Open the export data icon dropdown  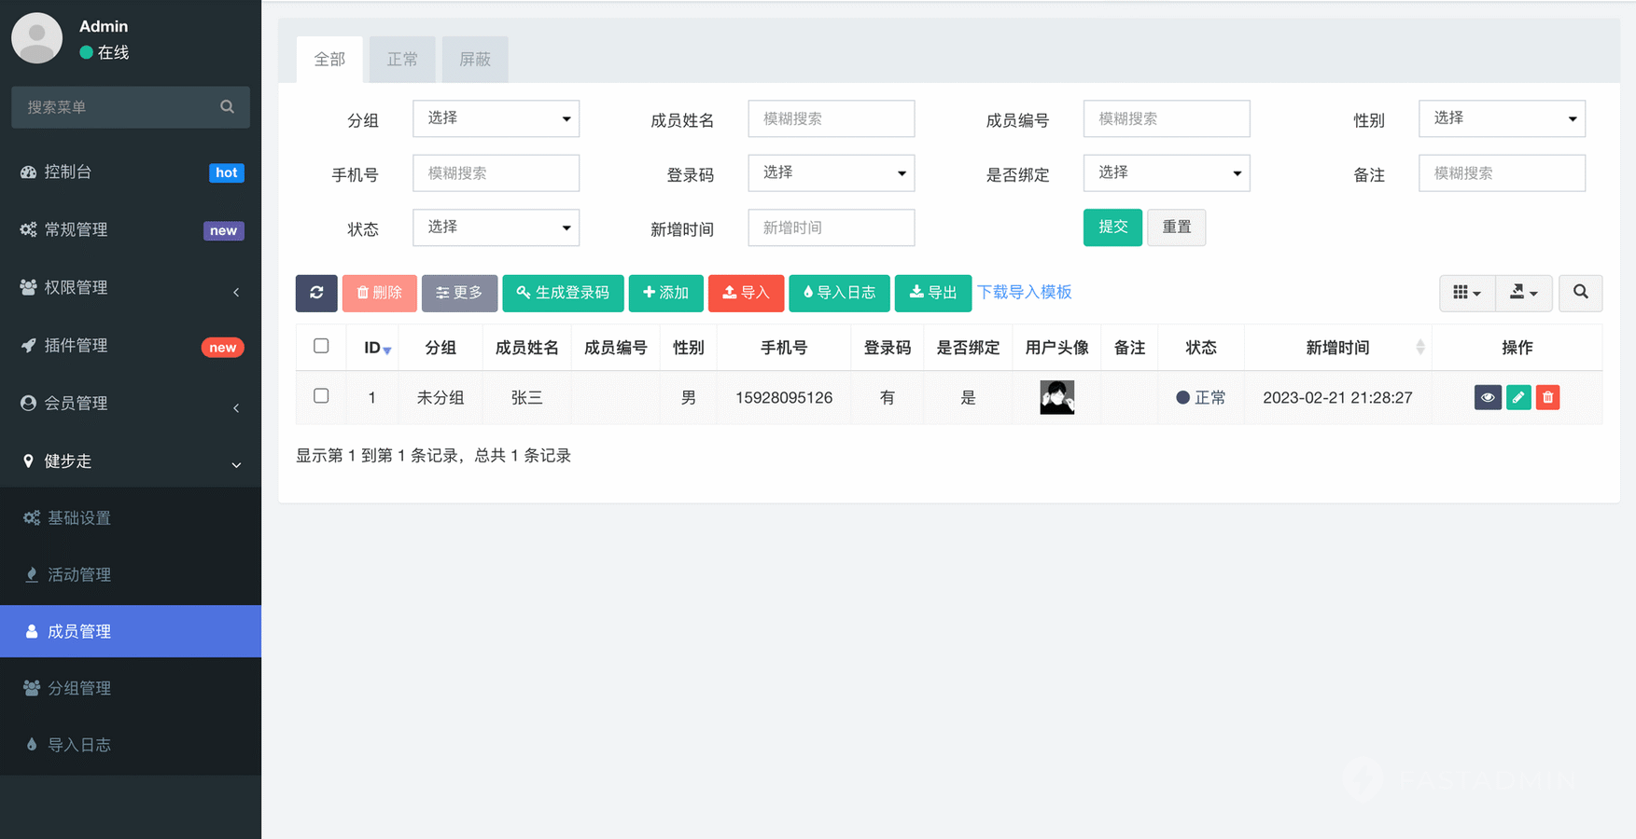tap(1523, 293)
